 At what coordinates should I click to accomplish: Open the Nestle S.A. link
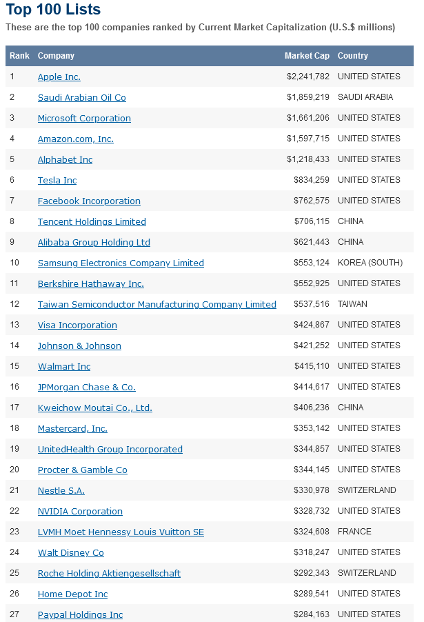coord(61,490)
